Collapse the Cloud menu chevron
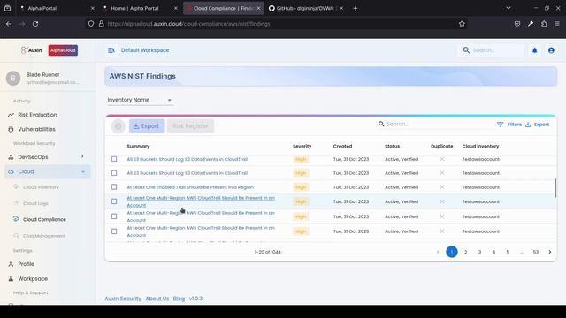566x318 pixels. [x=83, y=172]
